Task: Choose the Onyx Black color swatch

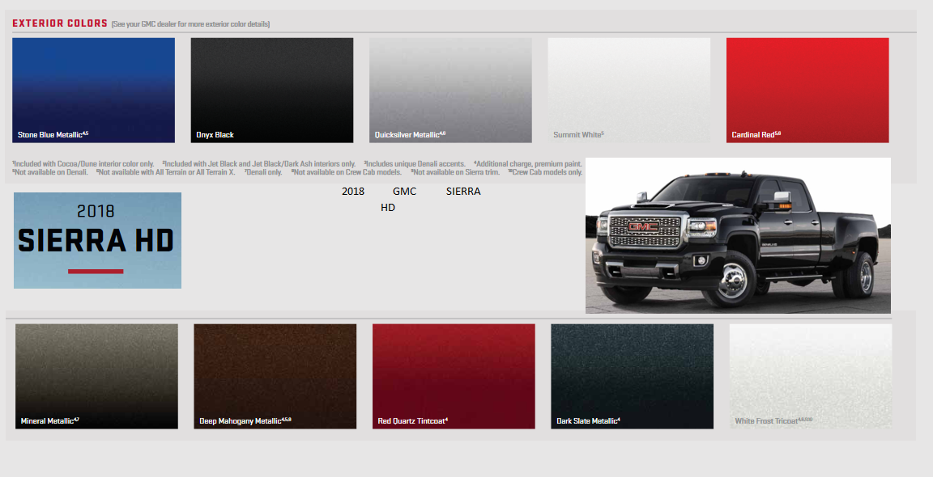Action: [x=272, y=91]
